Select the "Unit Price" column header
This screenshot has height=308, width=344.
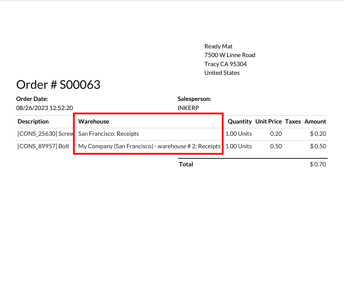[x=268, y=121]
